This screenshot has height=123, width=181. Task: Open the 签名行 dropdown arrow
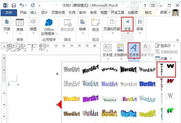(x=174, y=46)
